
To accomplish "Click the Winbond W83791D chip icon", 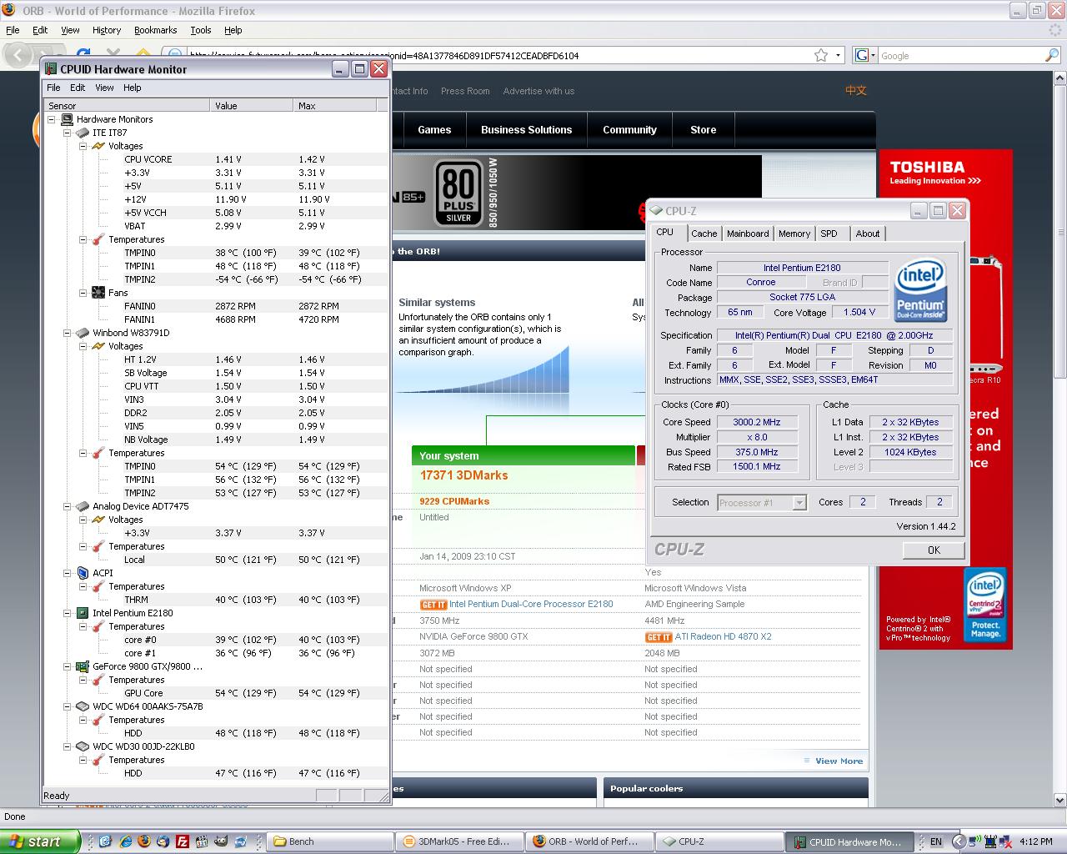I will [x=83, y=333].
